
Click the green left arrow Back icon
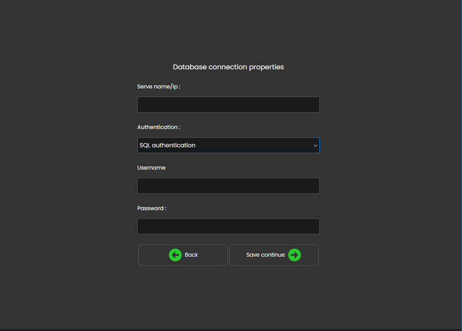point(175,255)
